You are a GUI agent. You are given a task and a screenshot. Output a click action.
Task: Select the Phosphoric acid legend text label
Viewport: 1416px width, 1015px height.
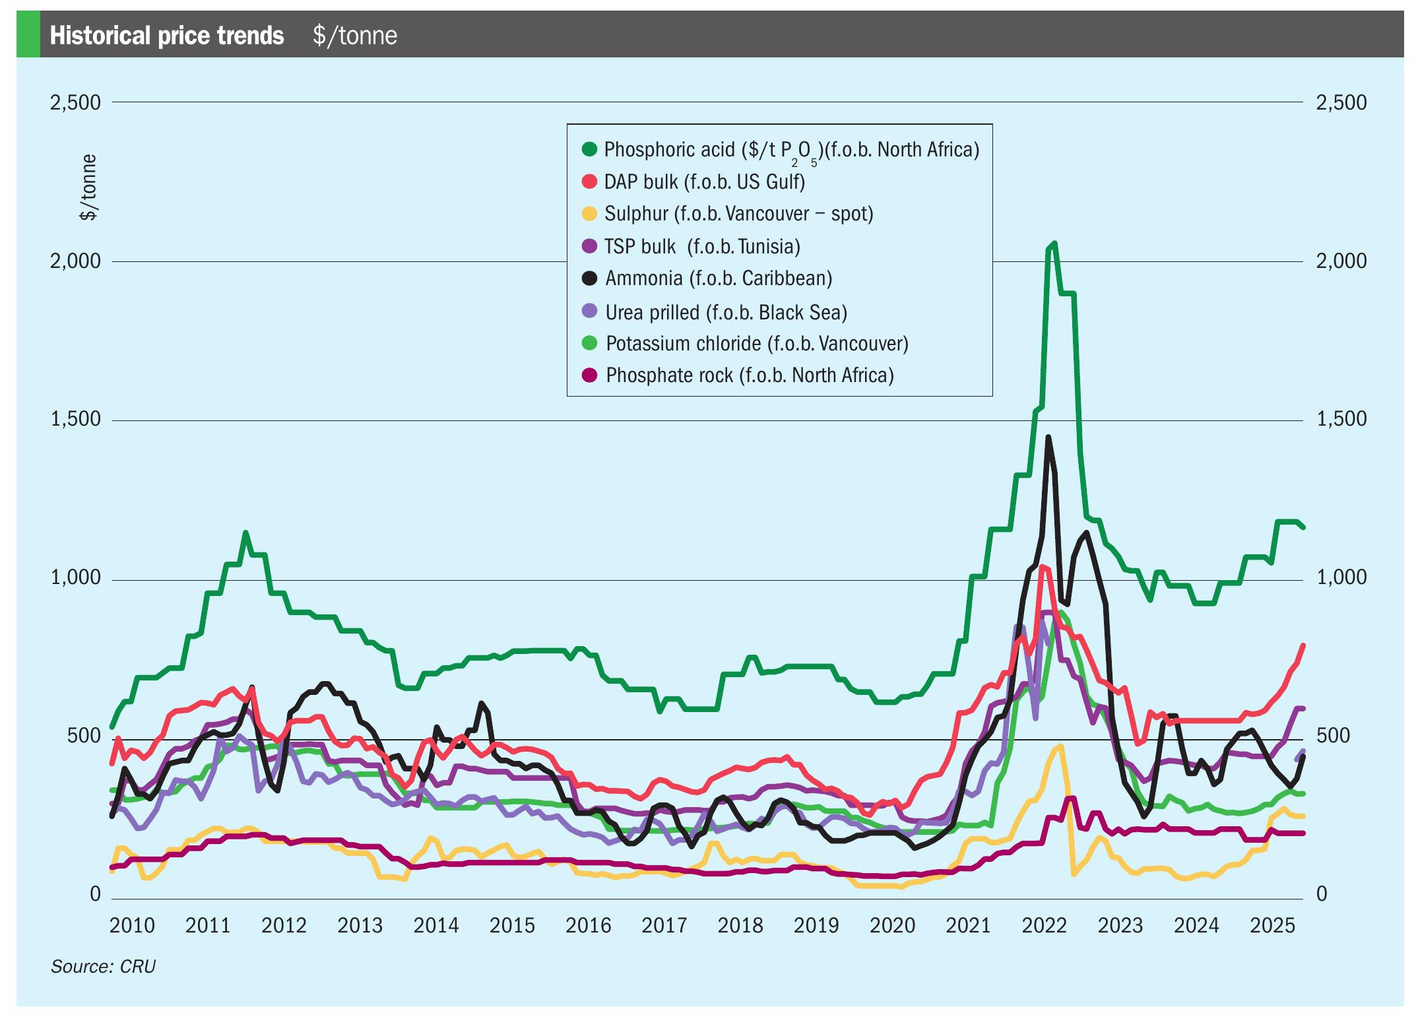[x=791, y=150]
